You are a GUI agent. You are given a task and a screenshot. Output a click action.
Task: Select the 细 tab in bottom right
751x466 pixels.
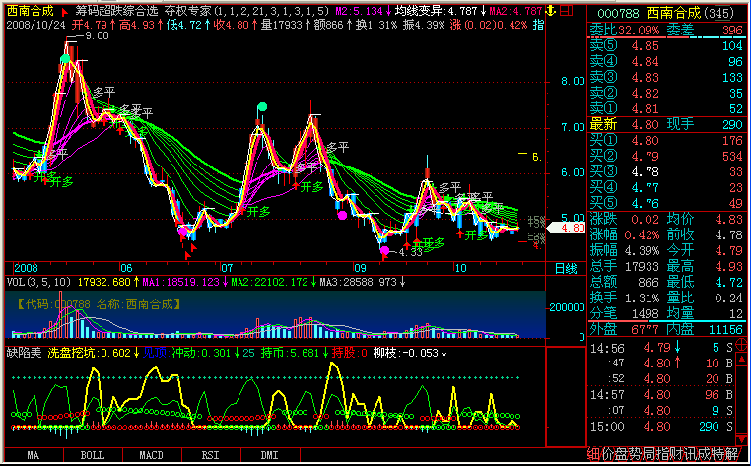pos(594,453)
